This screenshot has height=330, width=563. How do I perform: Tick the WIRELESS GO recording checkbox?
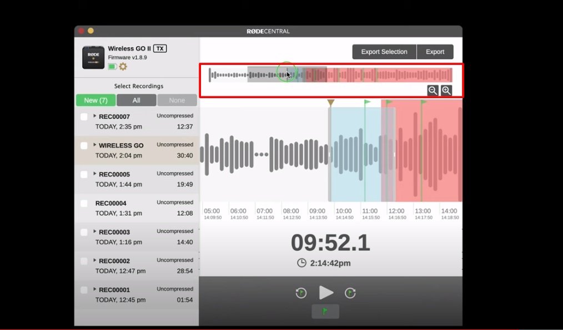[x=84, y=146]
